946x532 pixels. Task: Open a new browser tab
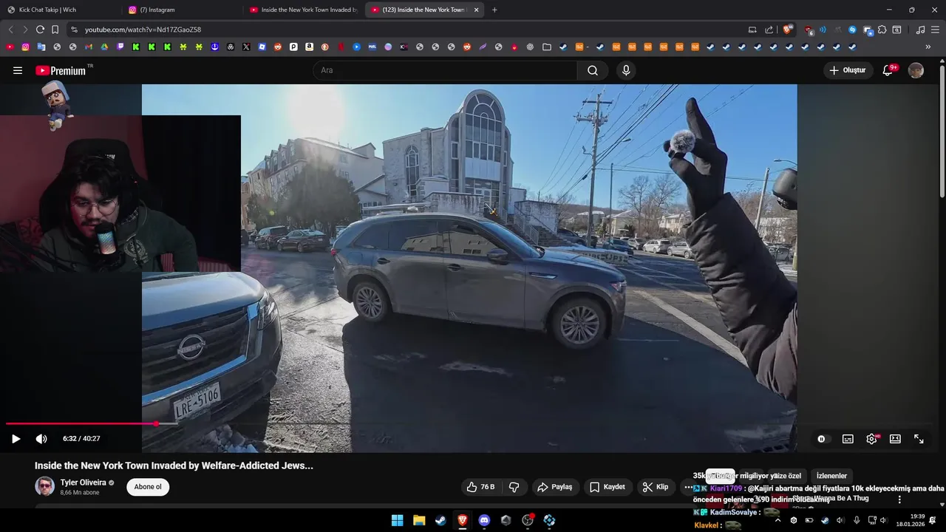[x=494, y=10]
